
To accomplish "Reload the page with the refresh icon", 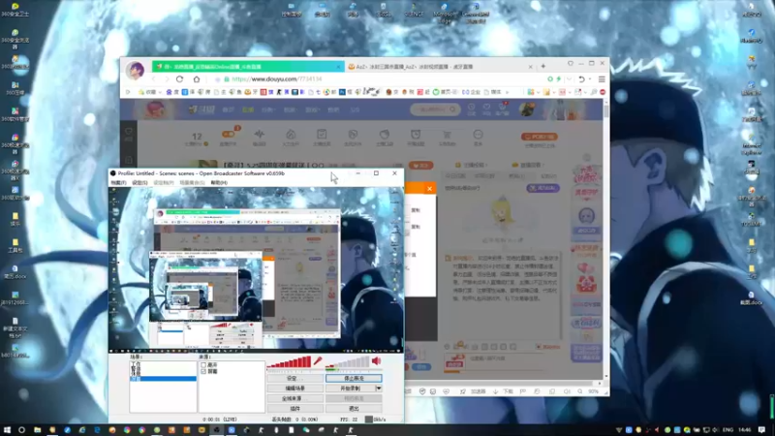I will pos(179,79).
